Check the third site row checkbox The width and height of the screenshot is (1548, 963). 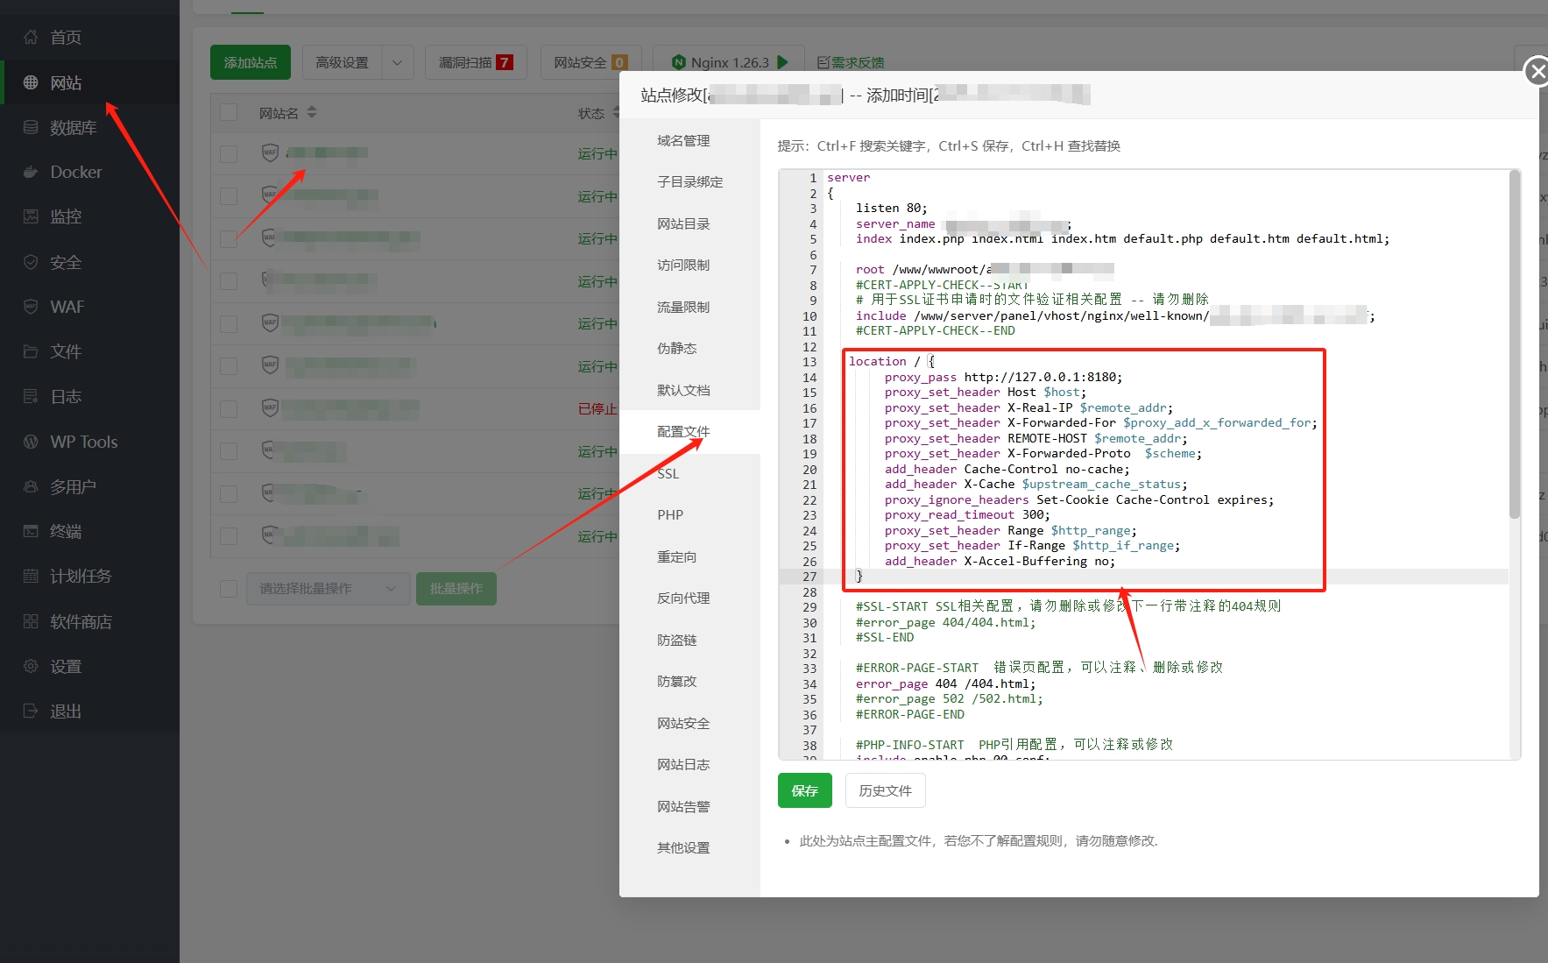[229, 238]
